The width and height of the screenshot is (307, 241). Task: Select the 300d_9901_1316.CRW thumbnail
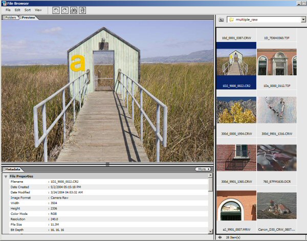[x=277, y=110]
